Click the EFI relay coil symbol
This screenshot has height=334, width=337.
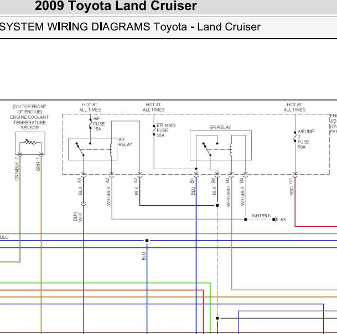[231, 149]
